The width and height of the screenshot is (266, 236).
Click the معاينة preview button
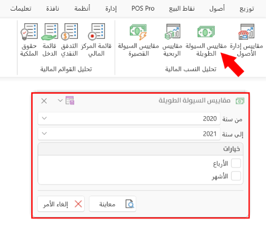(x=112, y=204)
